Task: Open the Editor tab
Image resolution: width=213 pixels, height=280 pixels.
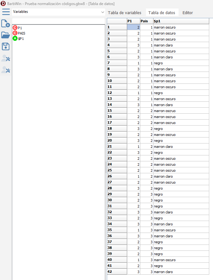Action: (188, 13)
